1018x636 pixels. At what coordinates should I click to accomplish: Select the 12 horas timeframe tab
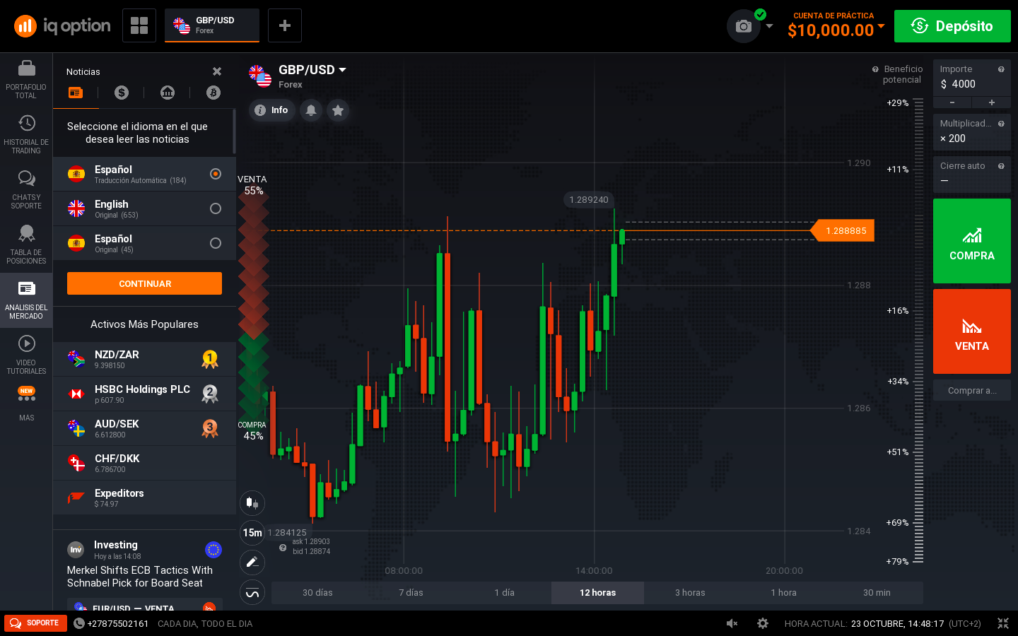pos(597,593)
